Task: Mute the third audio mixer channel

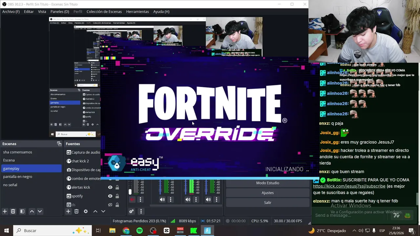Action: point(188,199)
